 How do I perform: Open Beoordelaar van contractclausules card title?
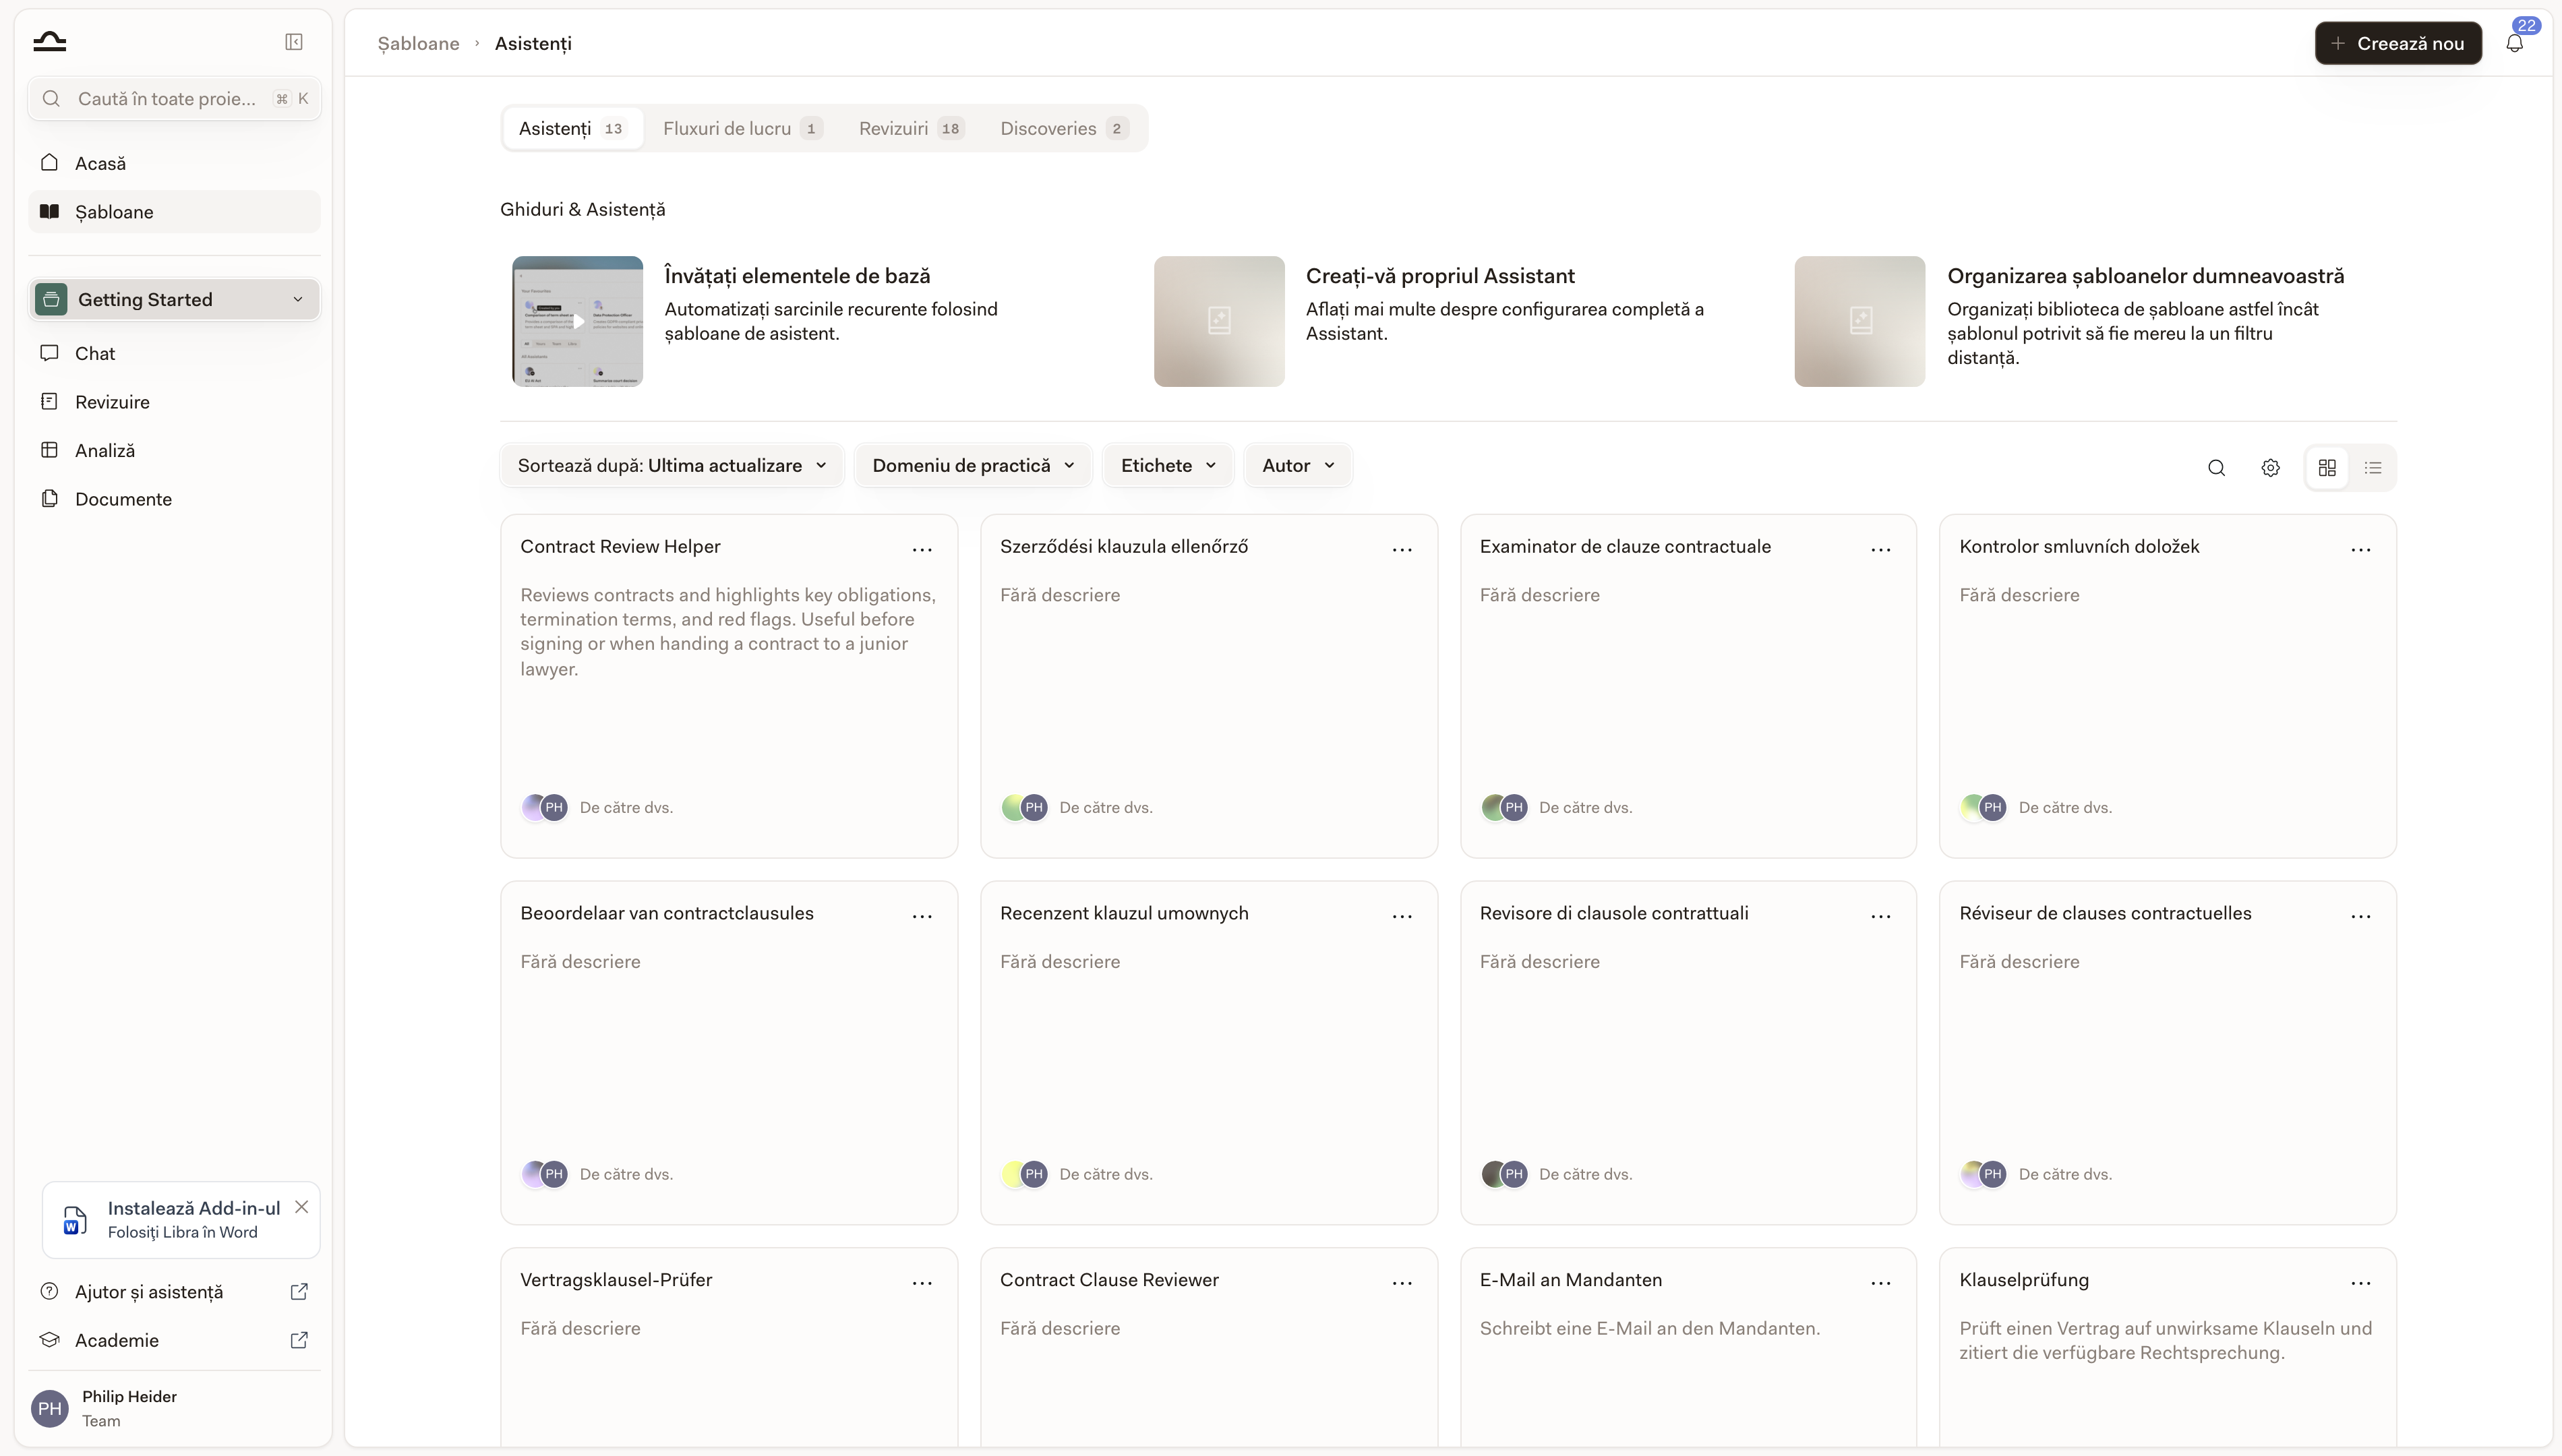(x=667, y=914)
